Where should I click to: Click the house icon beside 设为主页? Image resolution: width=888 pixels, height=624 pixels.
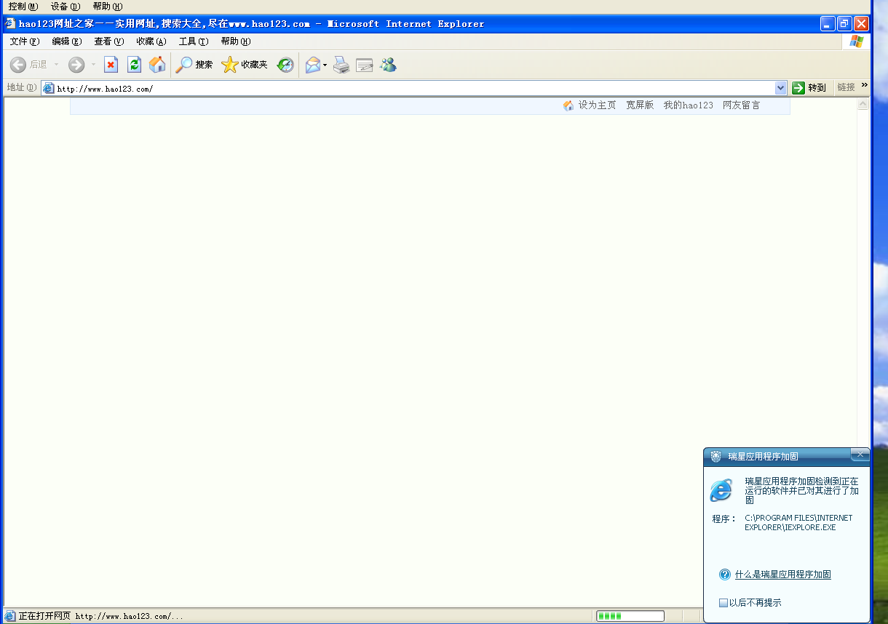(x=568, y=105)
